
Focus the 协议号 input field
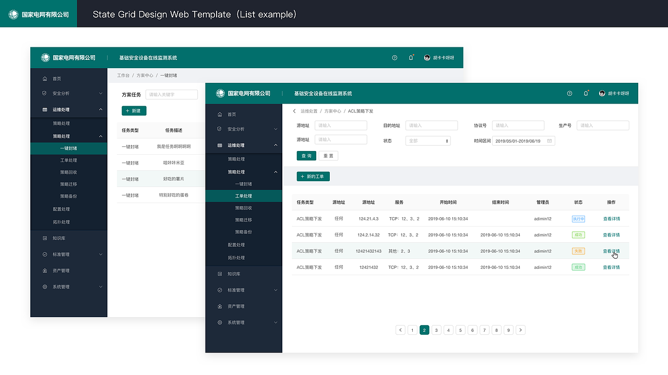[518, 126]
